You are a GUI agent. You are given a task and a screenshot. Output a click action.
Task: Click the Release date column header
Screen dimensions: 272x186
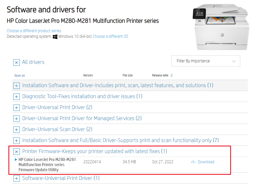pos(160,75)
